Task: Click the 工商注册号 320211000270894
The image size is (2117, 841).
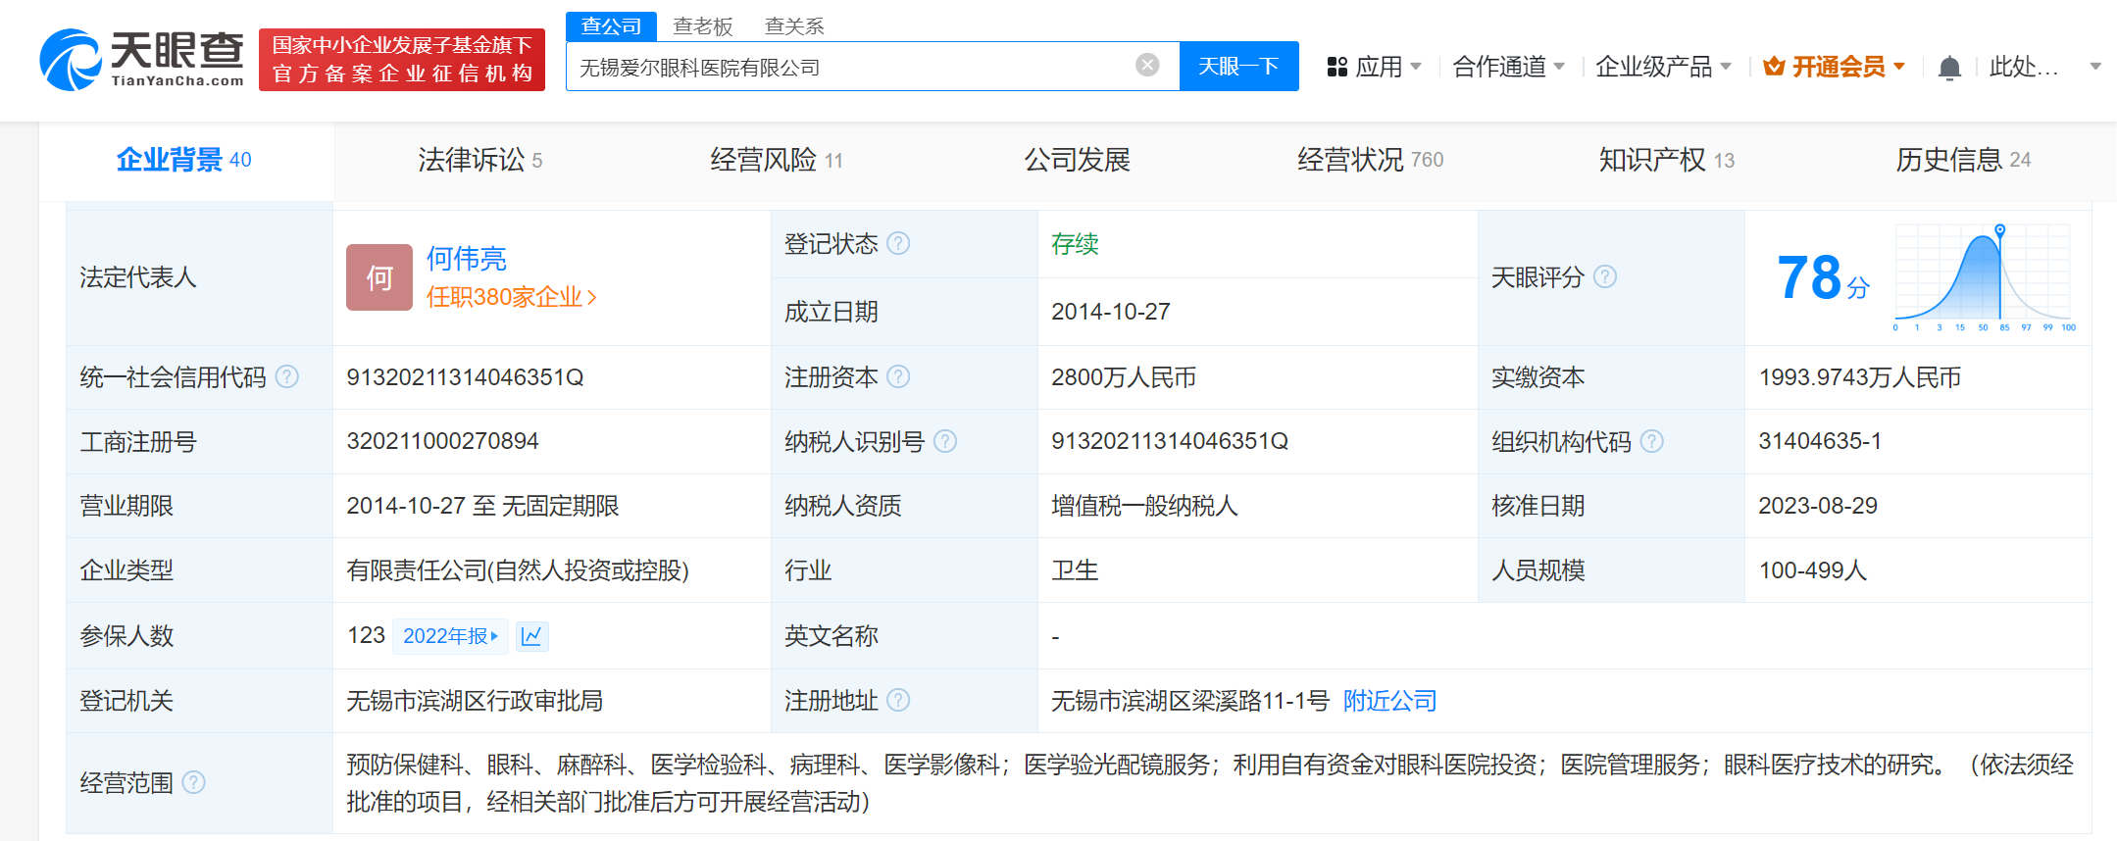Action: (442, 441)
